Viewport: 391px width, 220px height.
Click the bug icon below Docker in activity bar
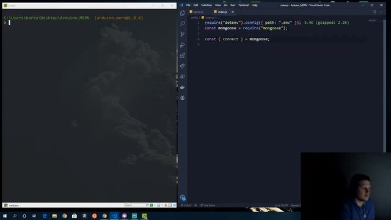pyautogui.click(x=182, y=98)
